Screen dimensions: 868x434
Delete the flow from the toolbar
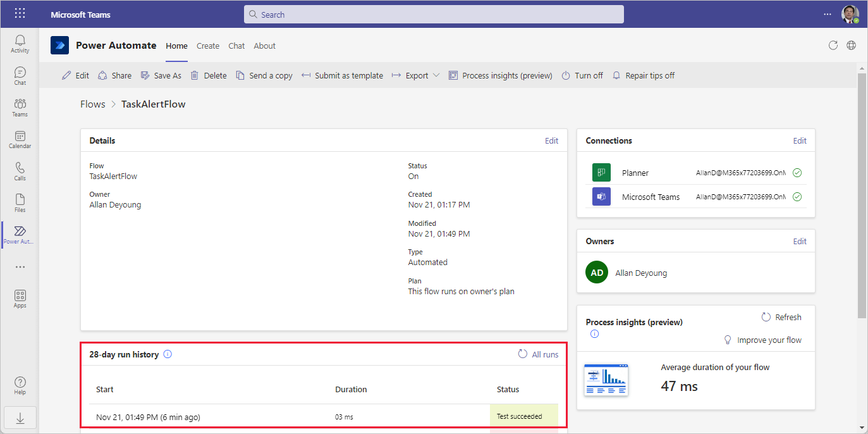(208, 75)
